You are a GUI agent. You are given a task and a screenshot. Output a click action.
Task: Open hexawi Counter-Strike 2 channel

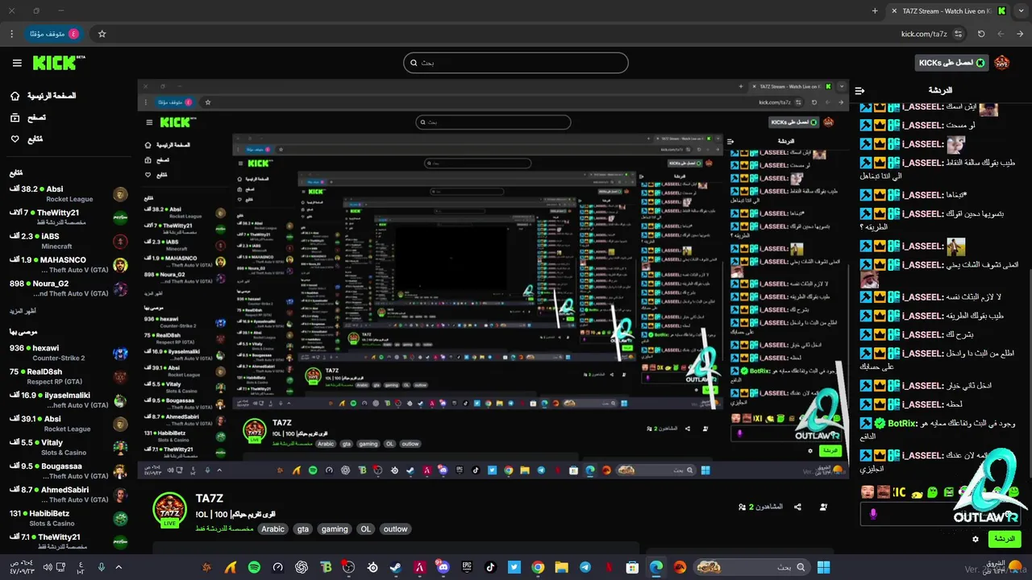click(69, 353)
